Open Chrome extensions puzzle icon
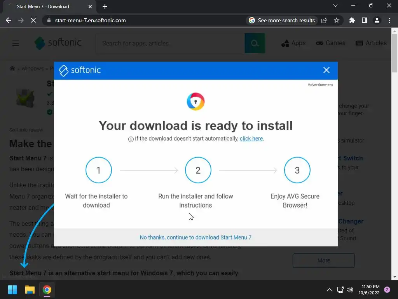This screenshot has height=299, width=398. click(352, 20)
